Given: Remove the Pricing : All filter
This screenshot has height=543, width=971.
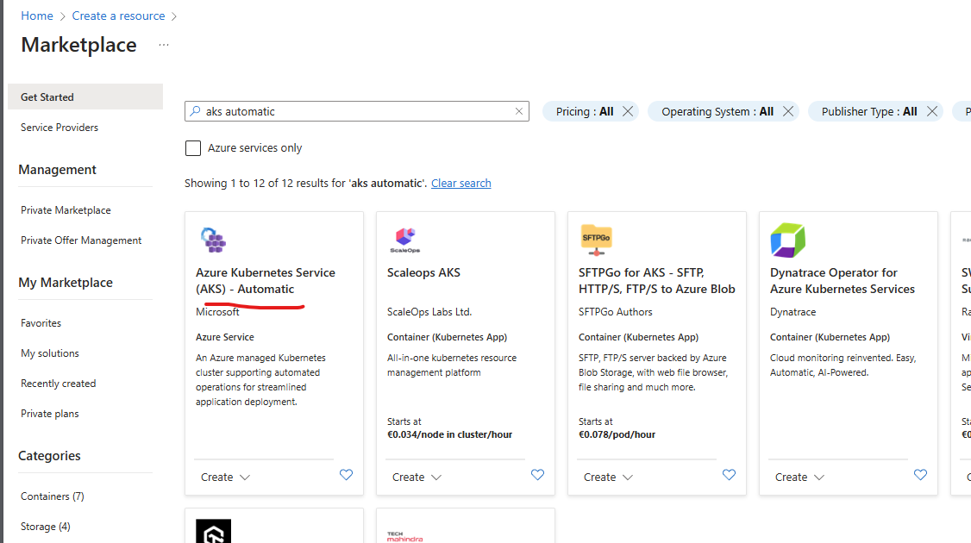Looking at the screenshot, I should click(x=628, y=111).
